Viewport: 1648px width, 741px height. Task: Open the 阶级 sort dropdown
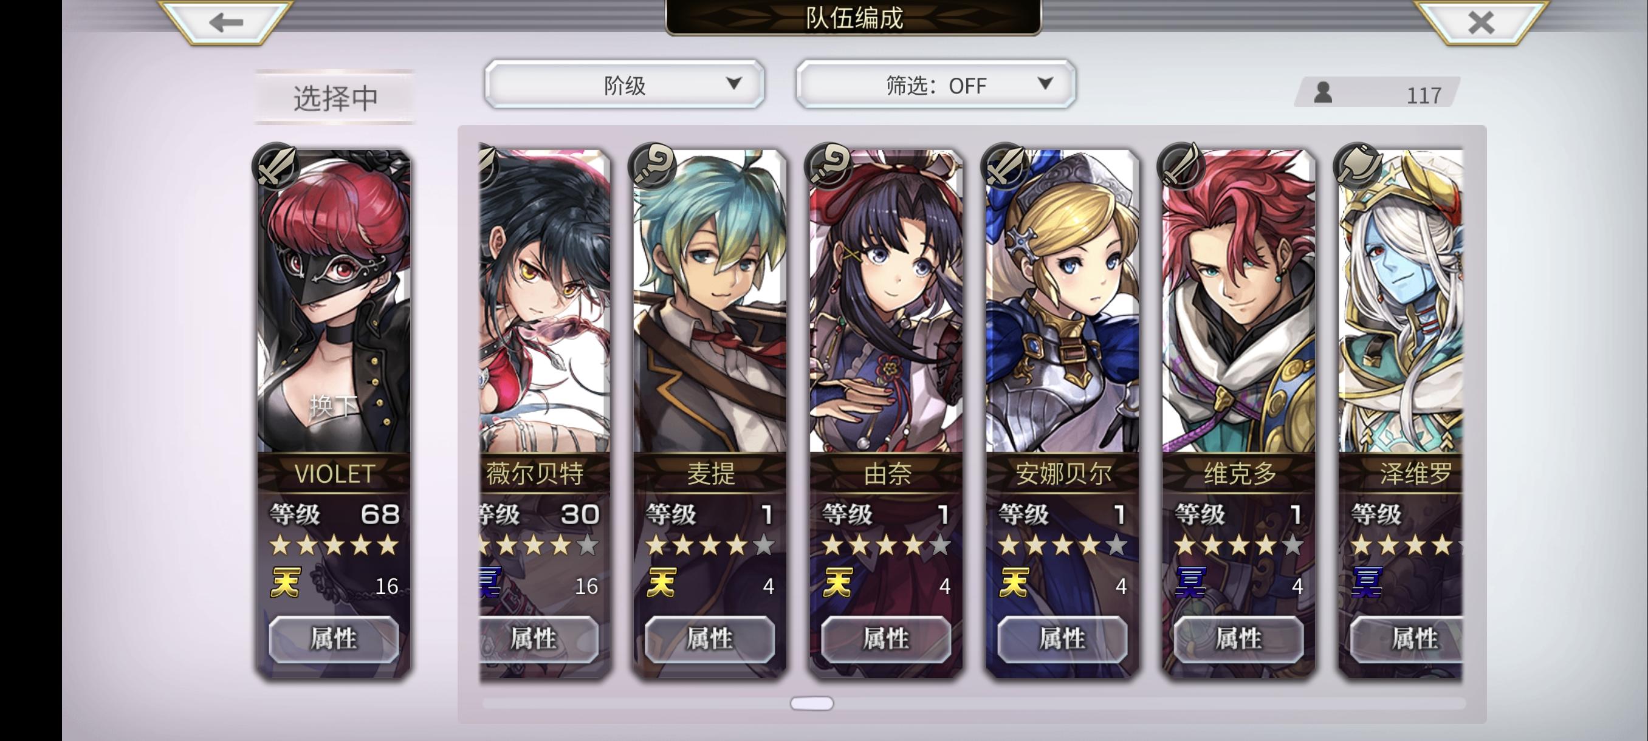625,84
